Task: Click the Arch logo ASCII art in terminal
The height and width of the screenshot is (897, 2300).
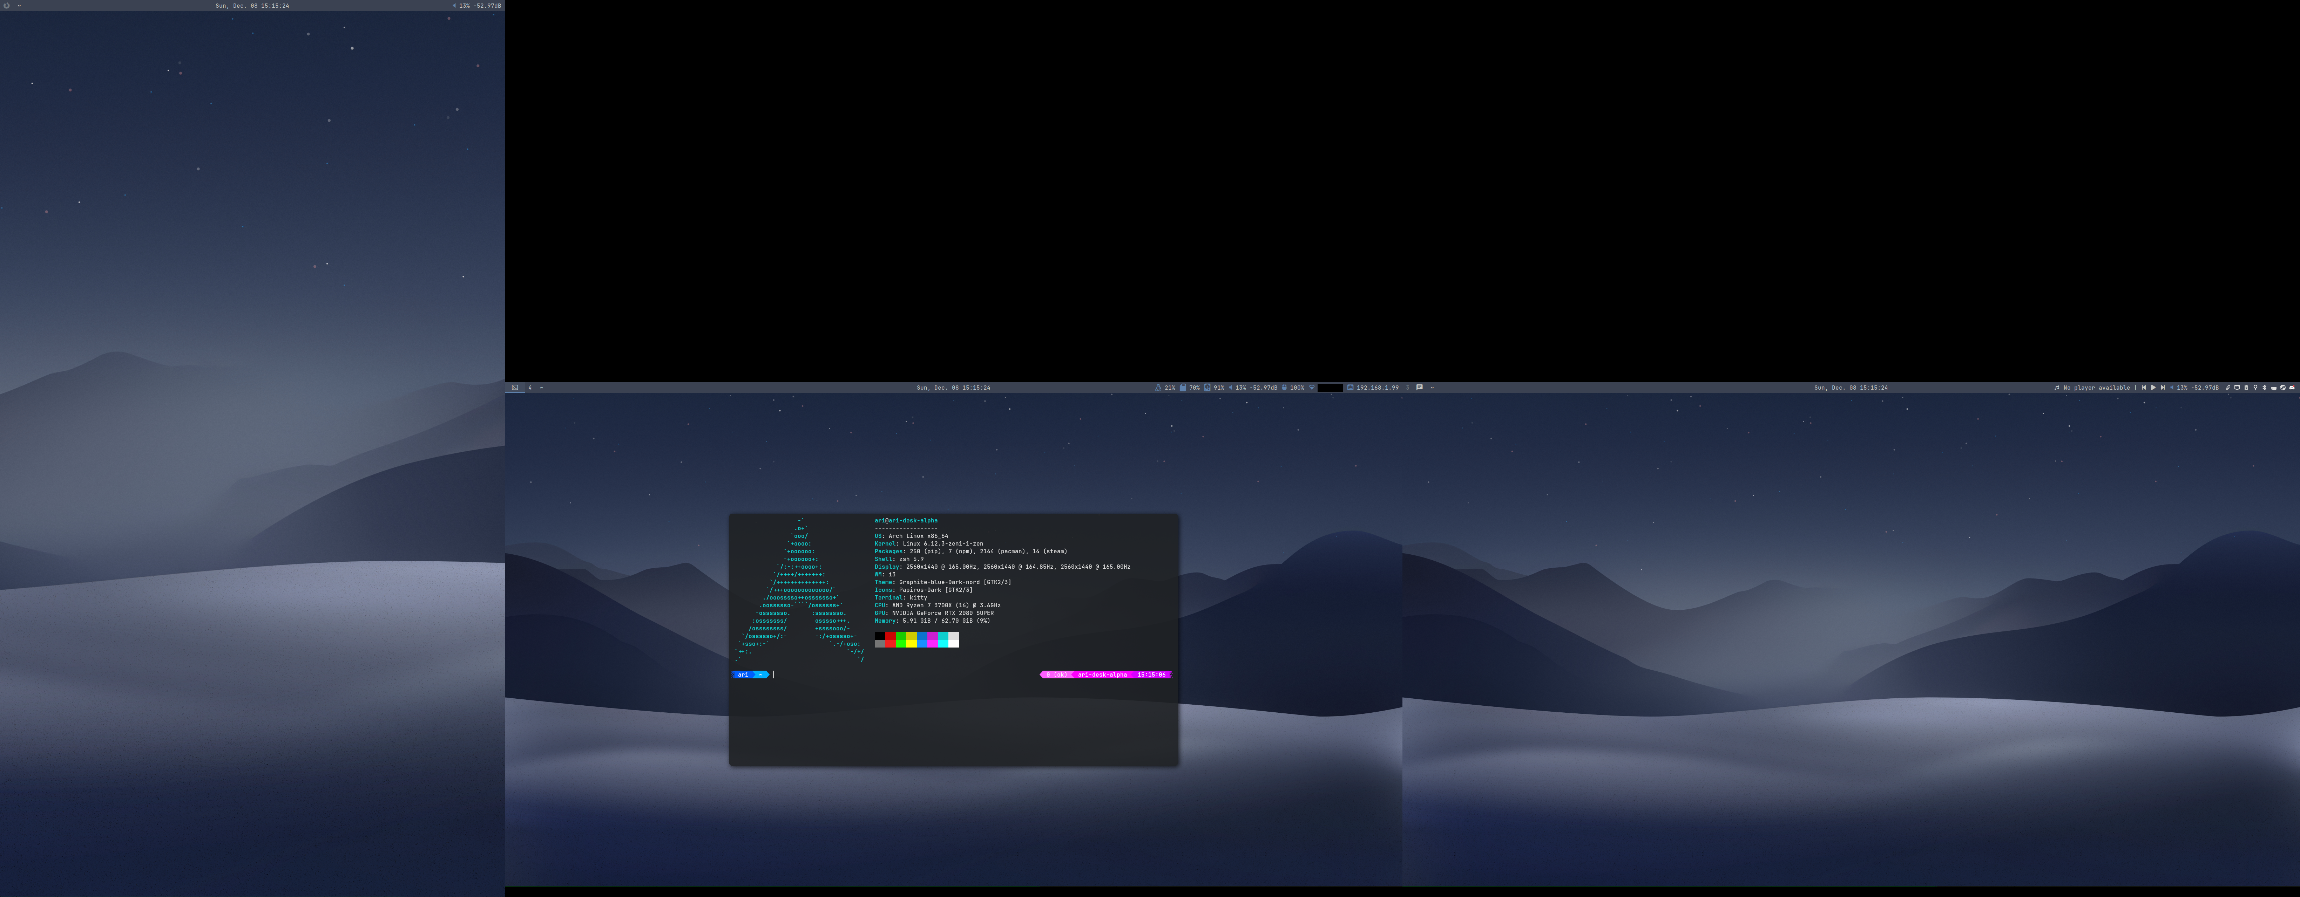Action: [x=799, y=590]
